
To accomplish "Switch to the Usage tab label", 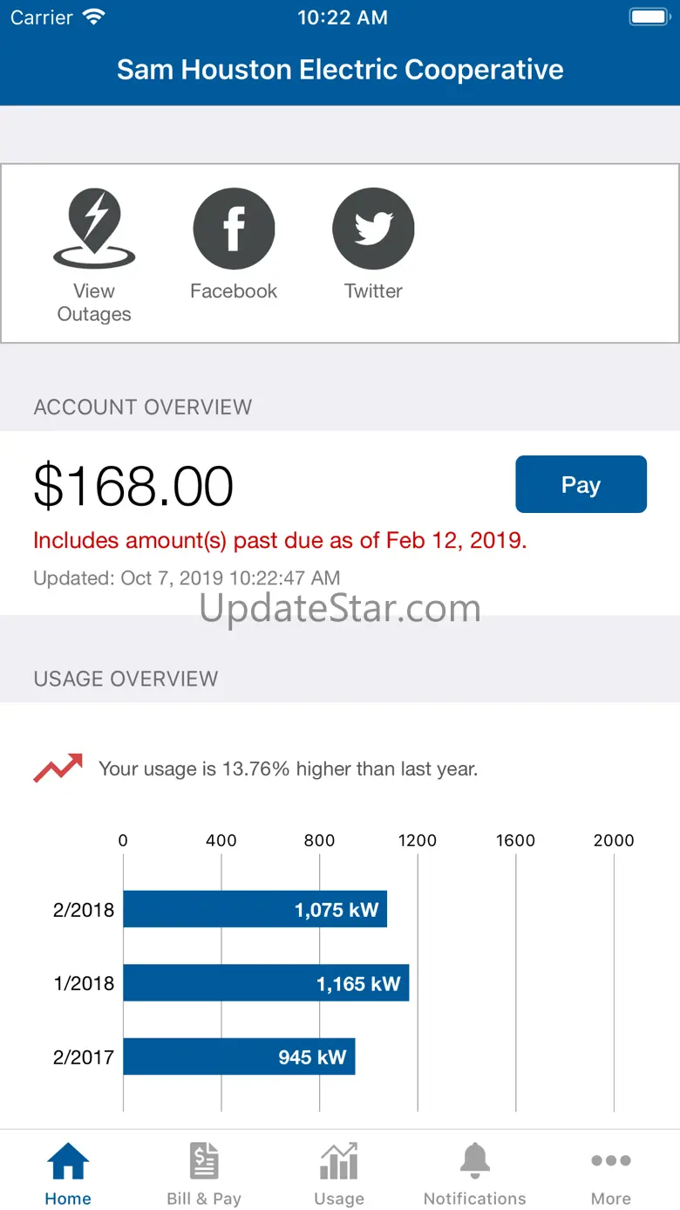I will pos(339,1199).
